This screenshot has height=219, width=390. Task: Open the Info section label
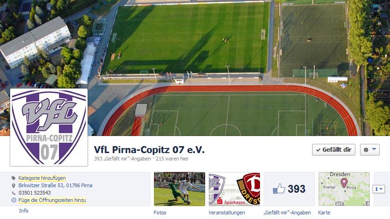[24, 211]
